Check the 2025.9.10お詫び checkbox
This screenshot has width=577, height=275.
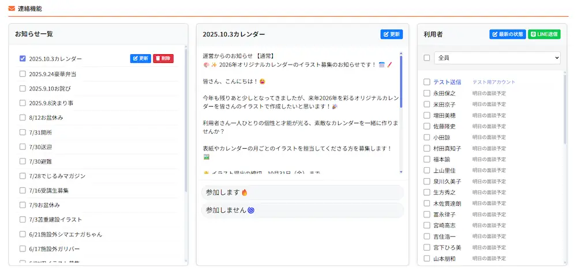[x=23, y=88]
